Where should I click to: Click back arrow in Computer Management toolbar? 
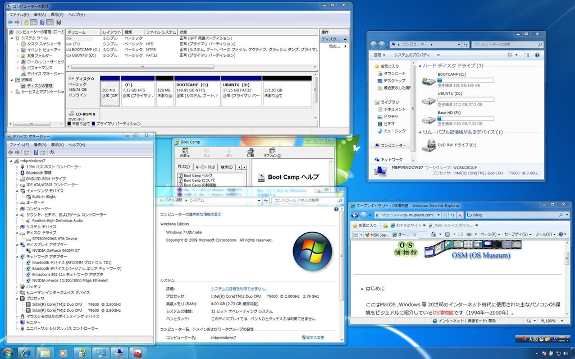10,22
